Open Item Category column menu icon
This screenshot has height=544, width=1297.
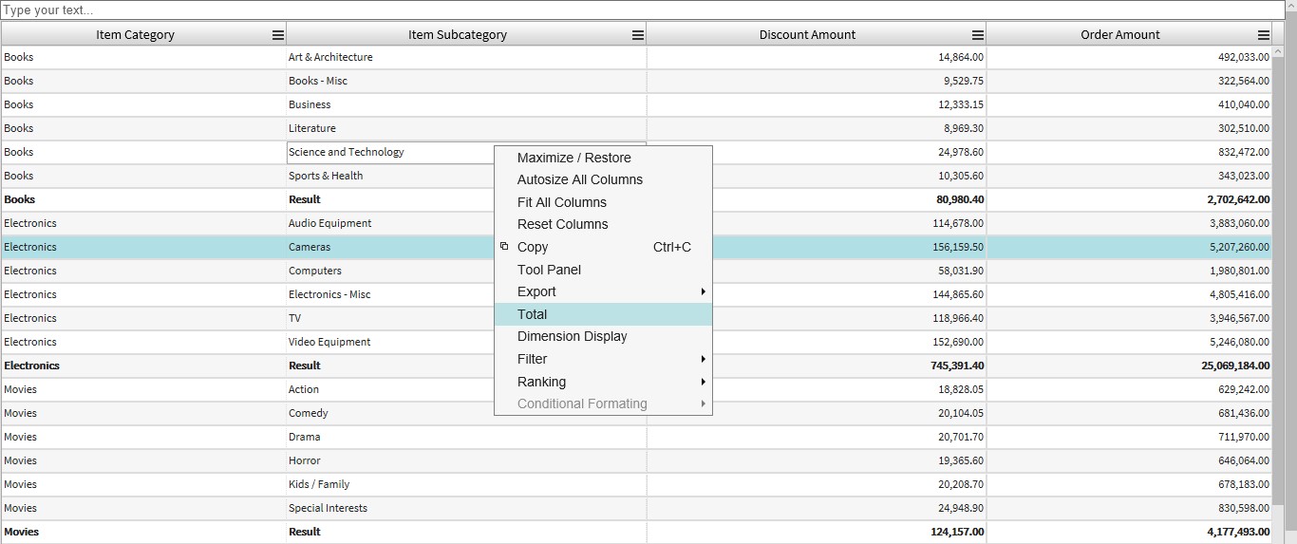pos(278,35)
